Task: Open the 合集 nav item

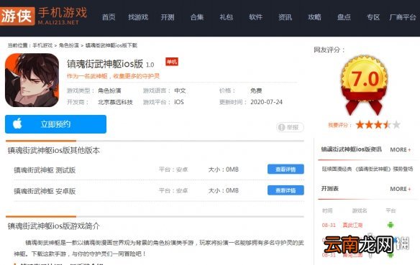Action: [x=197, y=17]
